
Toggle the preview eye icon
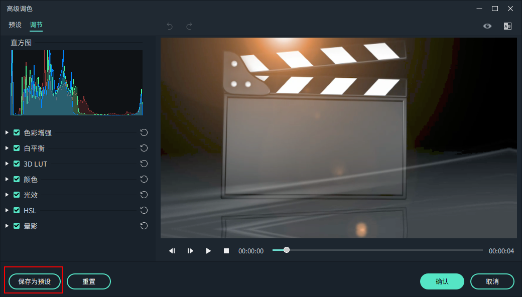point(487,26)
